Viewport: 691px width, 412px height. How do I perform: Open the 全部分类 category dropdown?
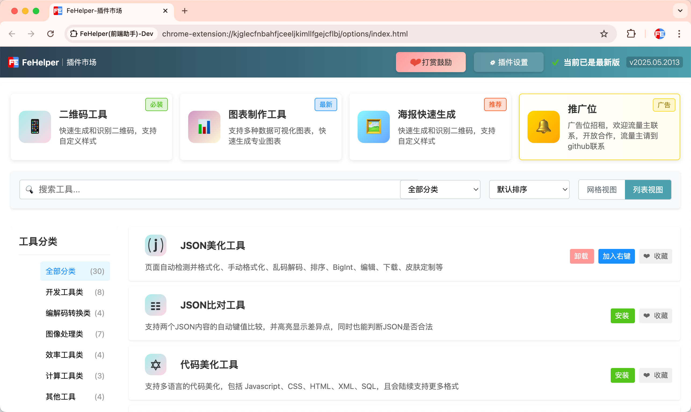pos(440,189)
